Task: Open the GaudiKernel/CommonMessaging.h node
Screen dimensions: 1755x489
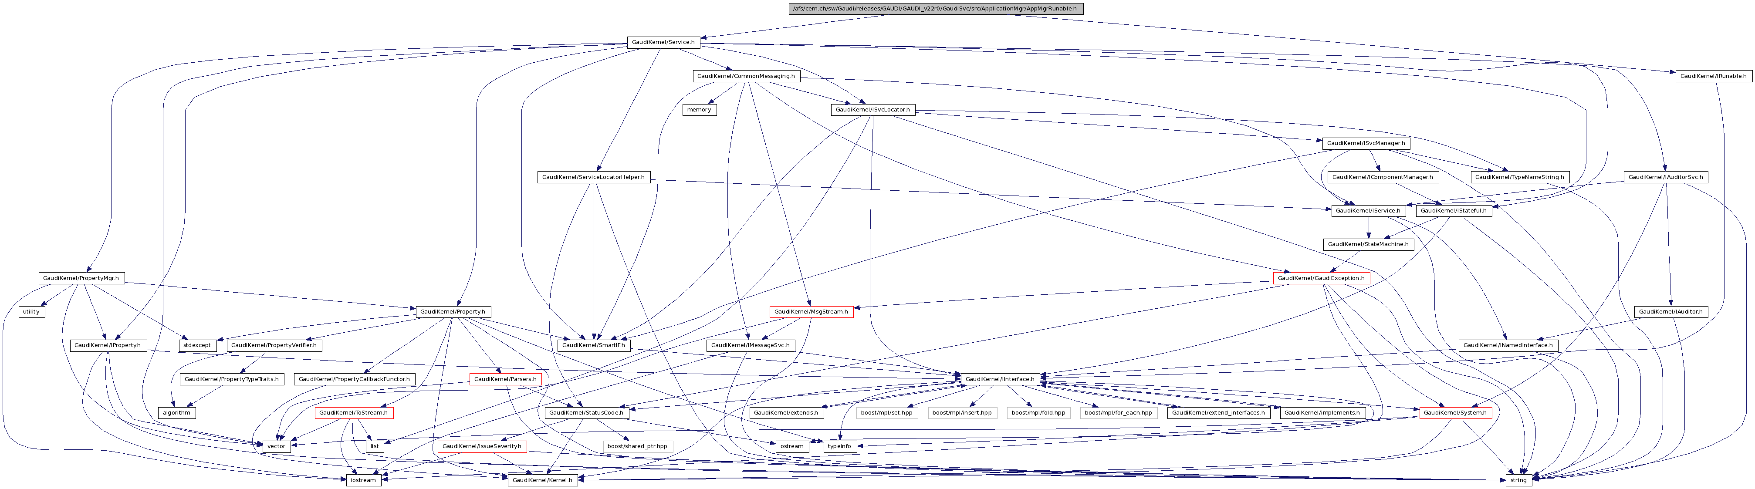Action: pyautogui.click(x=746, y=76)
